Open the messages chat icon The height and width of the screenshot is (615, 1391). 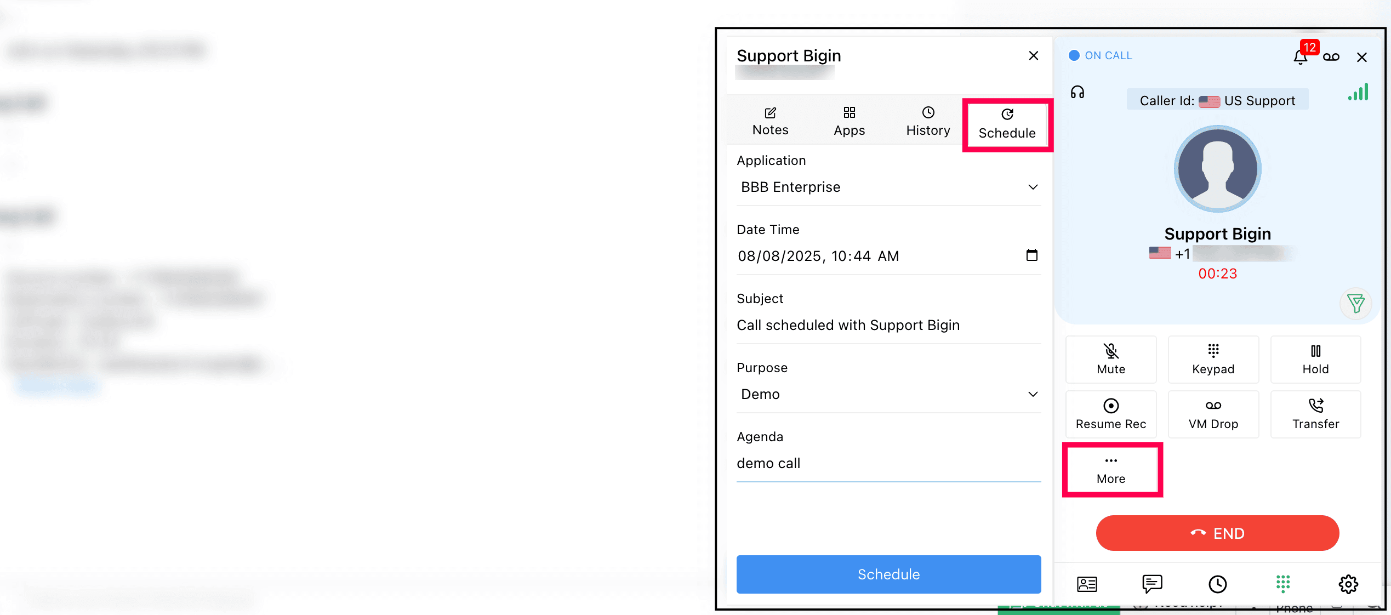tap(1152, 584)
